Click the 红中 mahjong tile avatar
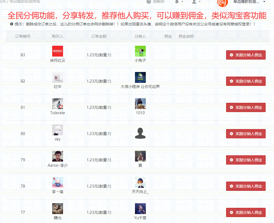This screenshot has height=223, width=274. [58, 77]
